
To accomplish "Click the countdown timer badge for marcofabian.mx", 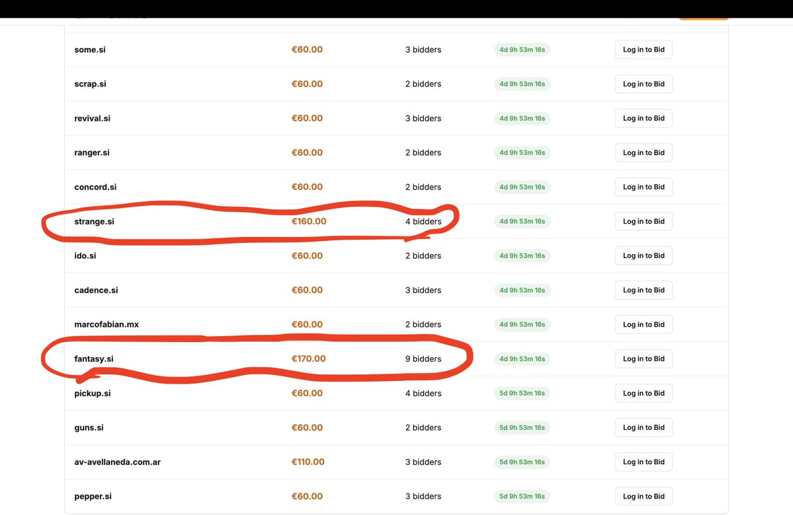I will pos(522,324).
